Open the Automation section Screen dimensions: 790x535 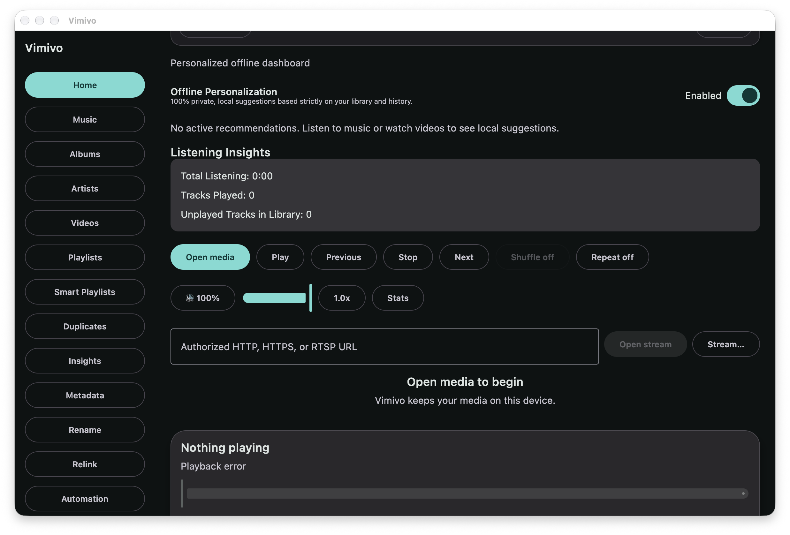(85, 499)
